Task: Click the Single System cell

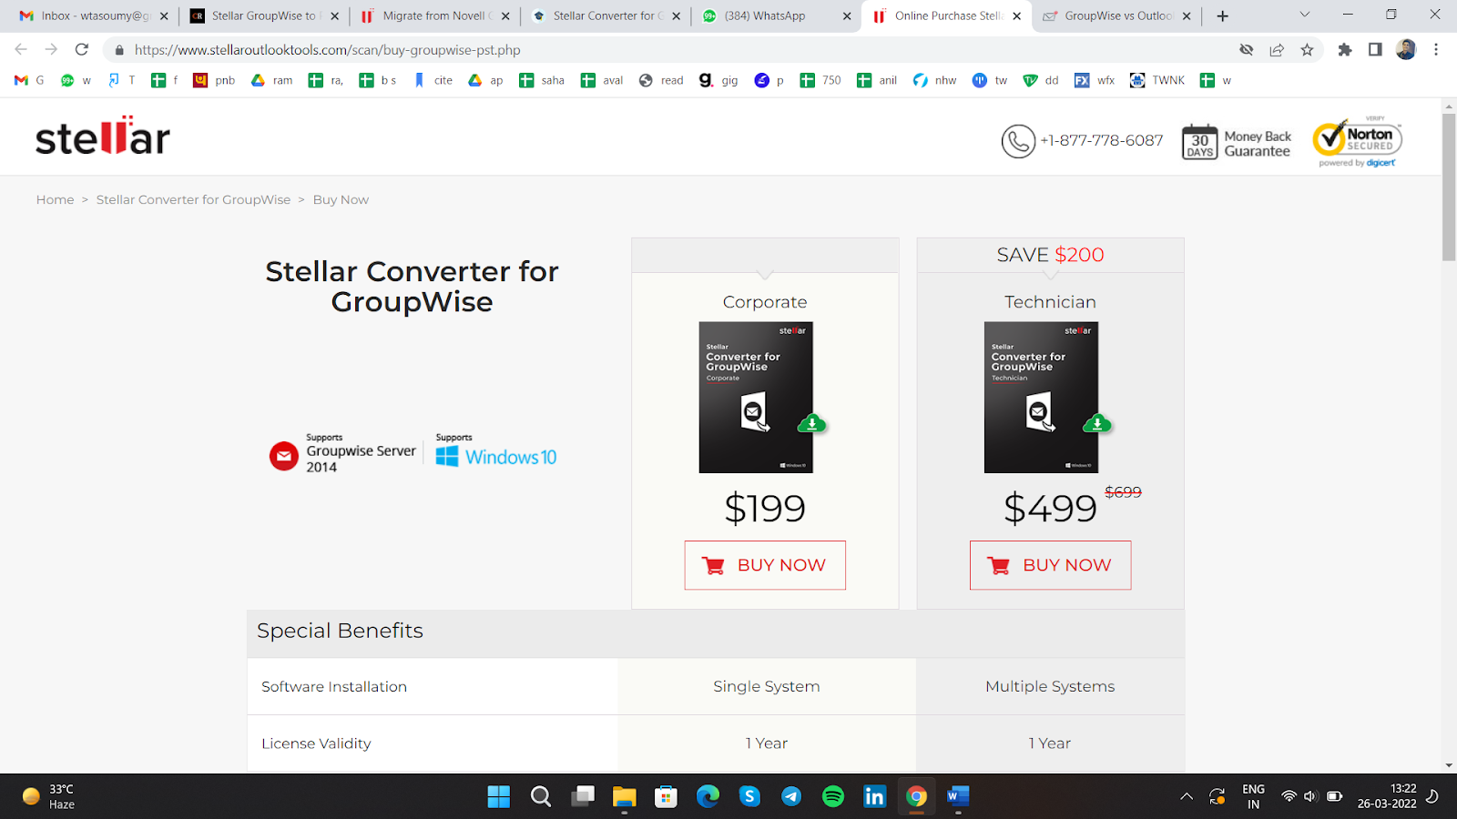Action: pyautogui.click(x=767, y=686)
